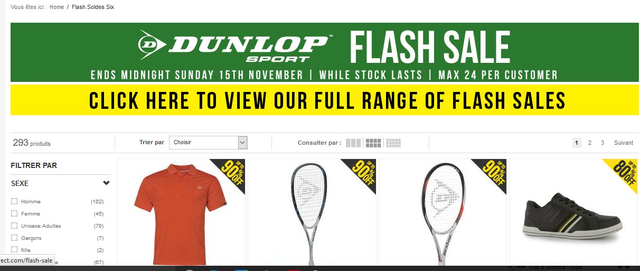Select the four-column grid view icon
The width and height of the screenshot is (640, 271).
(x=373, y=143)
